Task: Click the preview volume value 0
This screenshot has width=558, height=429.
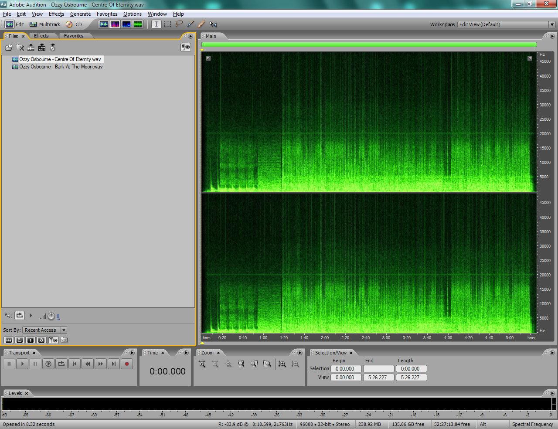Action: coord(58,317)
